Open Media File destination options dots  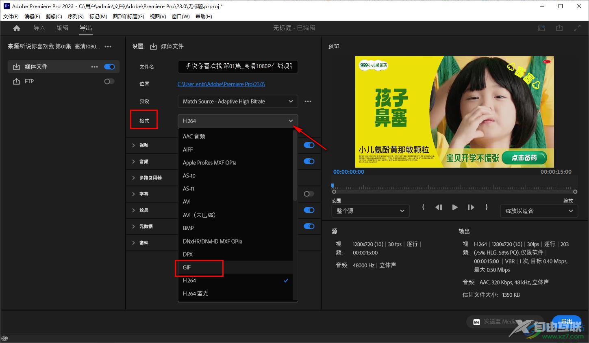(94, 67)
